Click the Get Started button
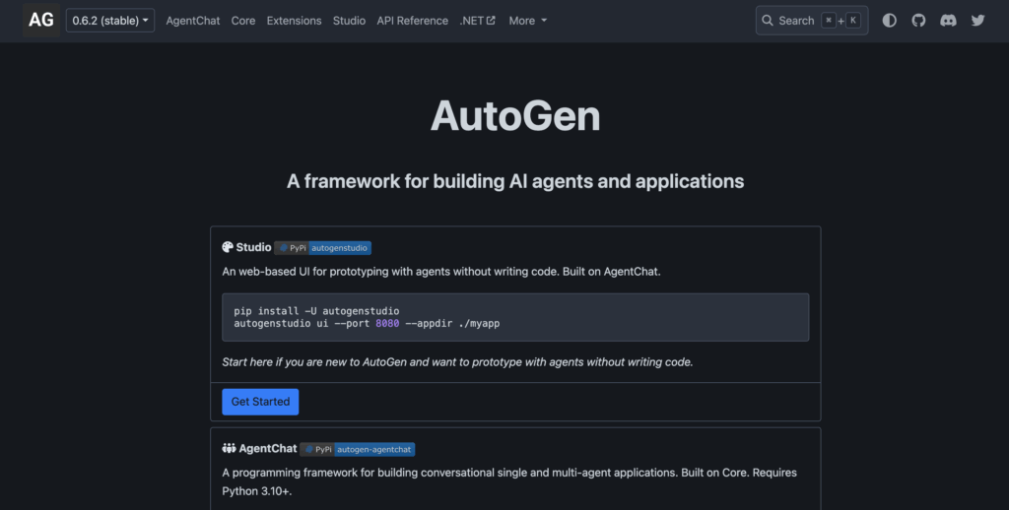Image resolution: width=1009 pixels, height=510 pixels. click(x=260, y=402)
